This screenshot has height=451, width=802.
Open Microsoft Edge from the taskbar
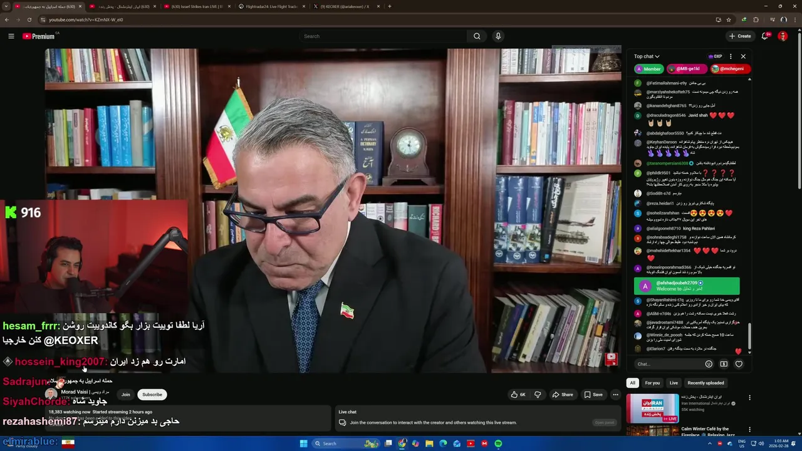click(x=443, y=443)
